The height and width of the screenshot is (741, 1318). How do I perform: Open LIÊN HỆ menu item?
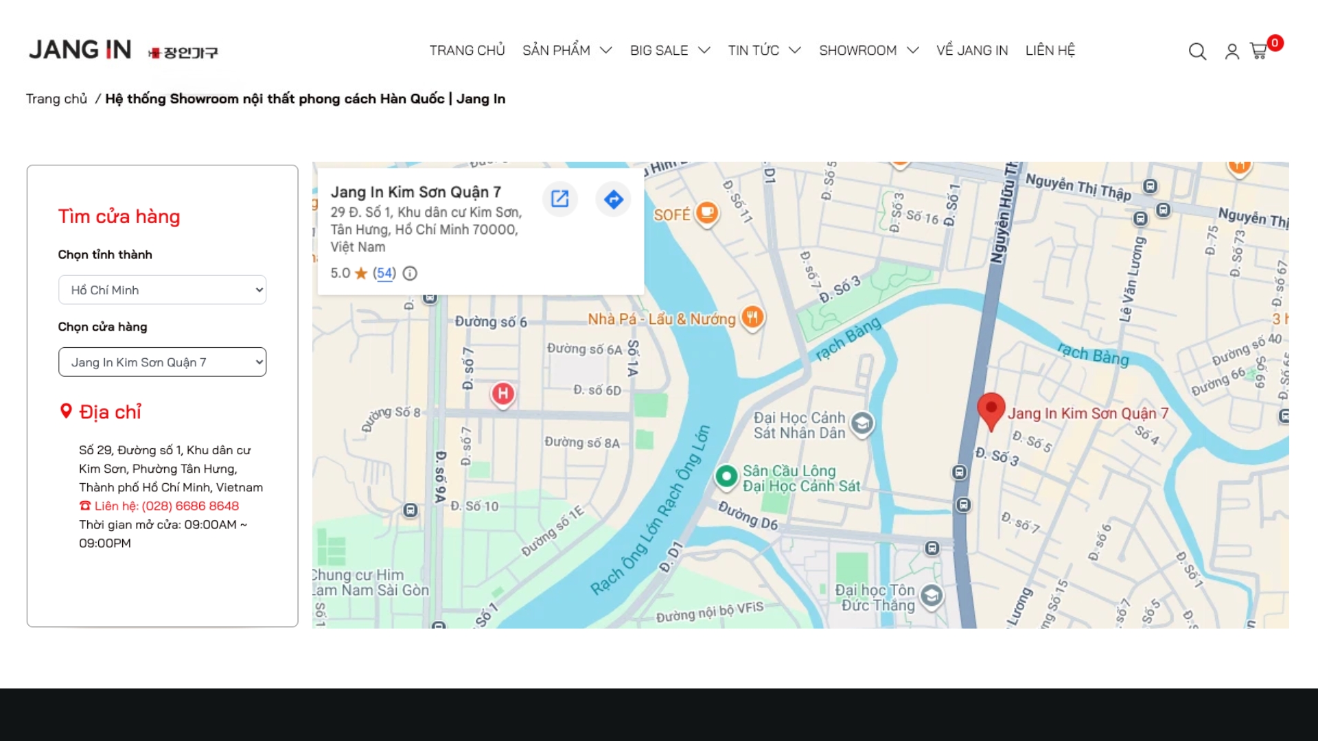click(x=1050, y=50)
